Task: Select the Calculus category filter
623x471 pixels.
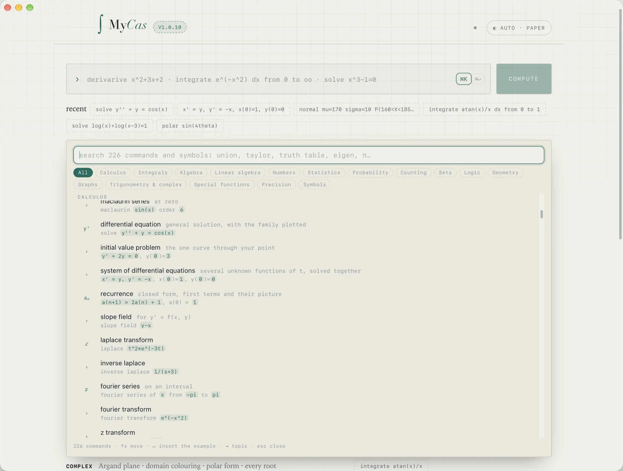Action: pos(113,173)
